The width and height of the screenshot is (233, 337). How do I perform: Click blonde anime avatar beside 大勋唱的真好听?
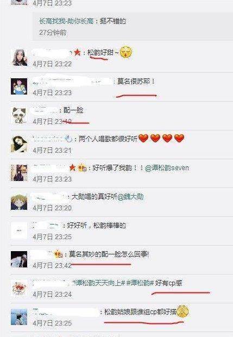point(19,202)
